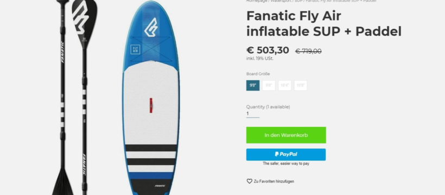
Task: Select board size 10'4"
Action: click(285, 86)
